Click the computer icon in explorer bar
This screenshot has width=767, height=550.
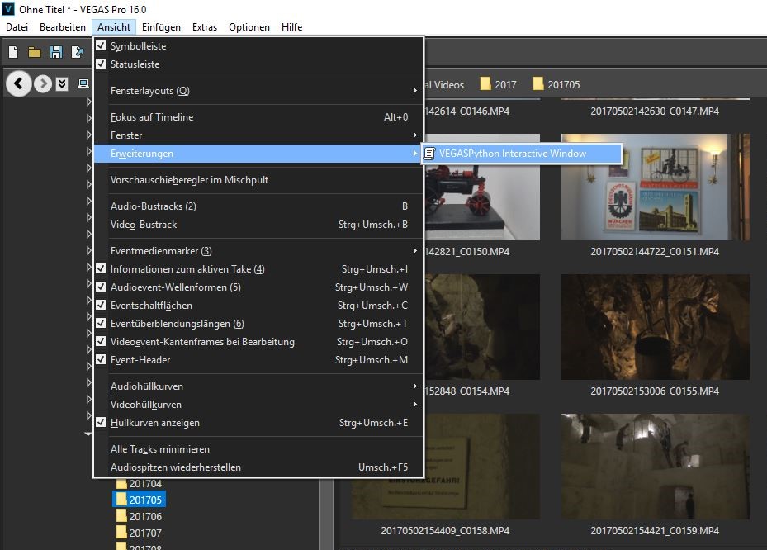(83, 83)
